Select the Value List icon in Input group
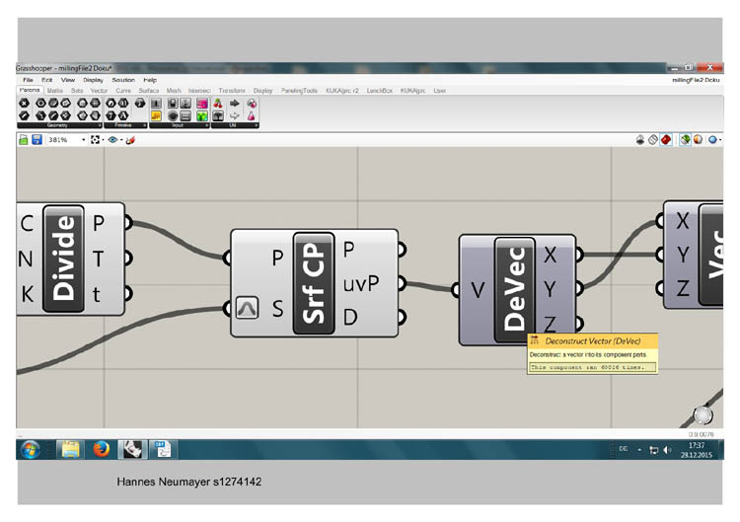Image resolution: width=740 pixels, height=522 pixels. [x=185, y=115]
